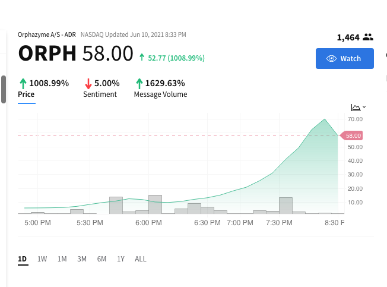Select 1D time range
Viewport: 387px width, 287px height.
pos(23,259)
